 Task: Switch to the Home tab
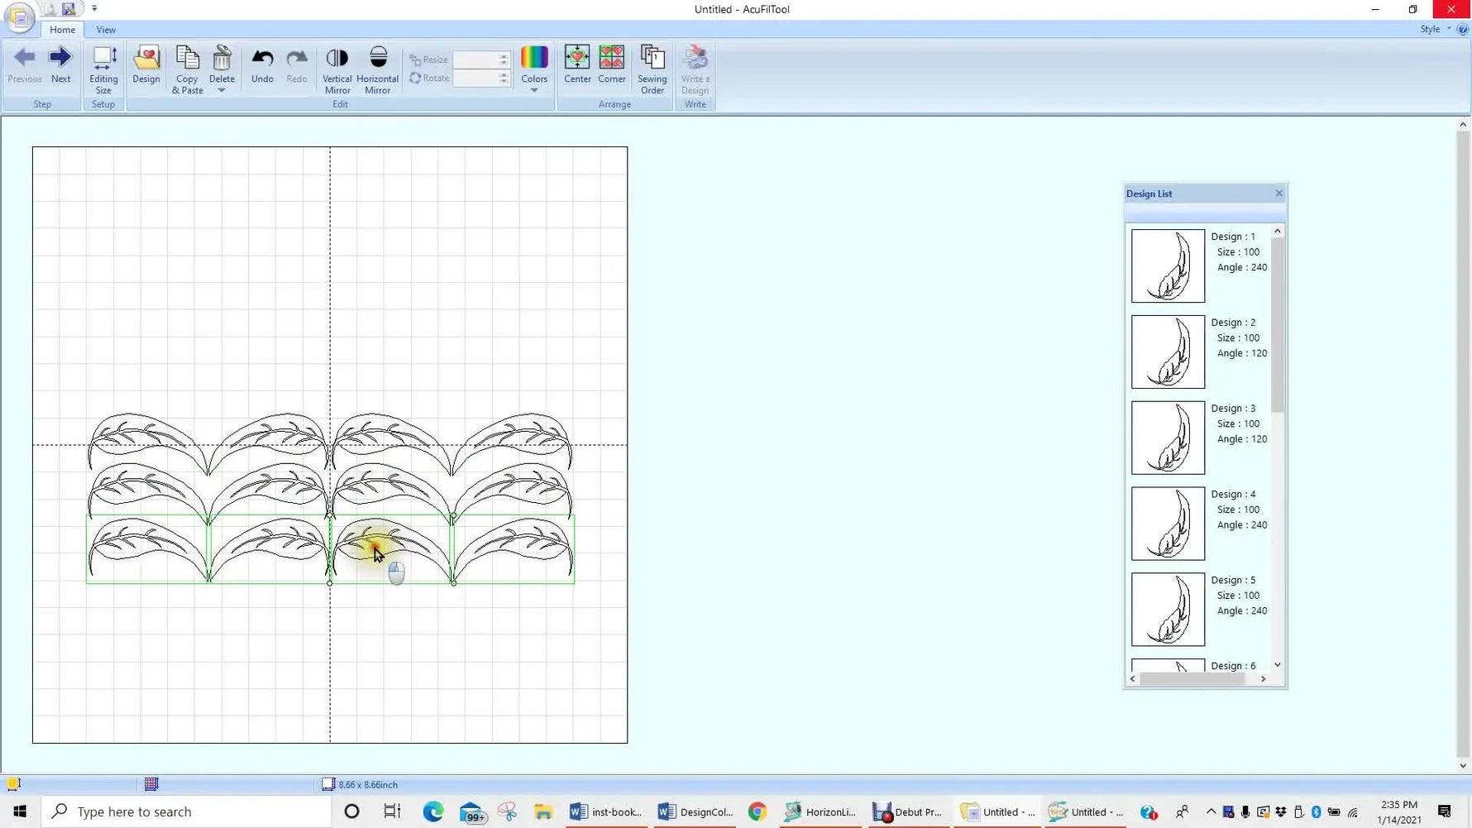point(62,29)
